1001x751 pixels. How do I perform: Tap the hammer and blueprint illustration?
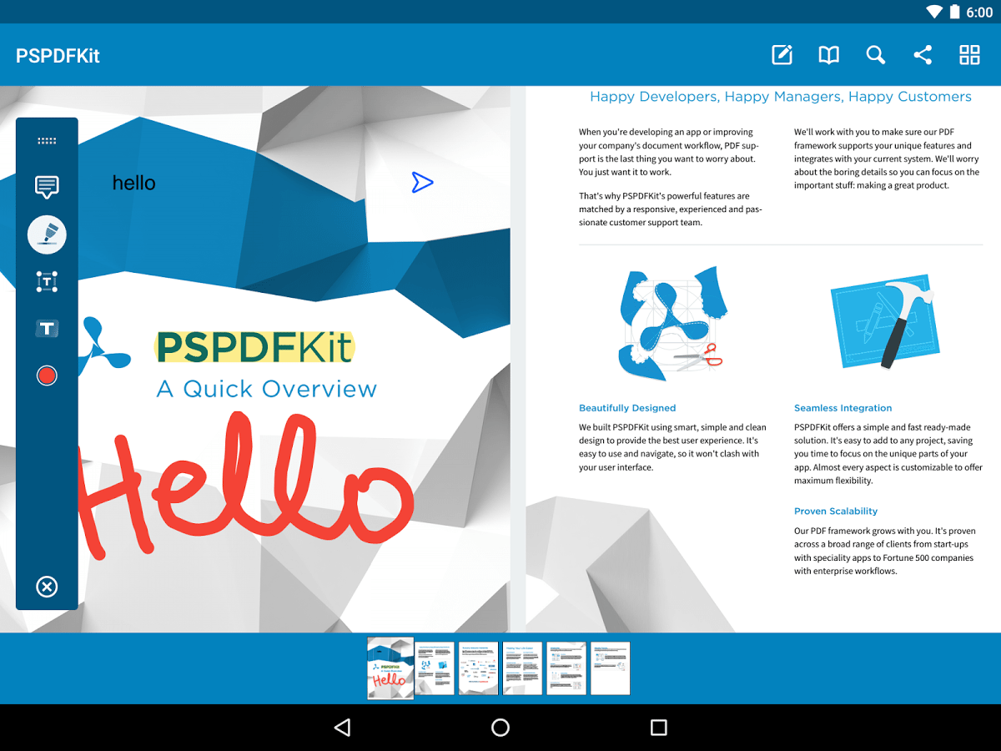tap(887, 322)
